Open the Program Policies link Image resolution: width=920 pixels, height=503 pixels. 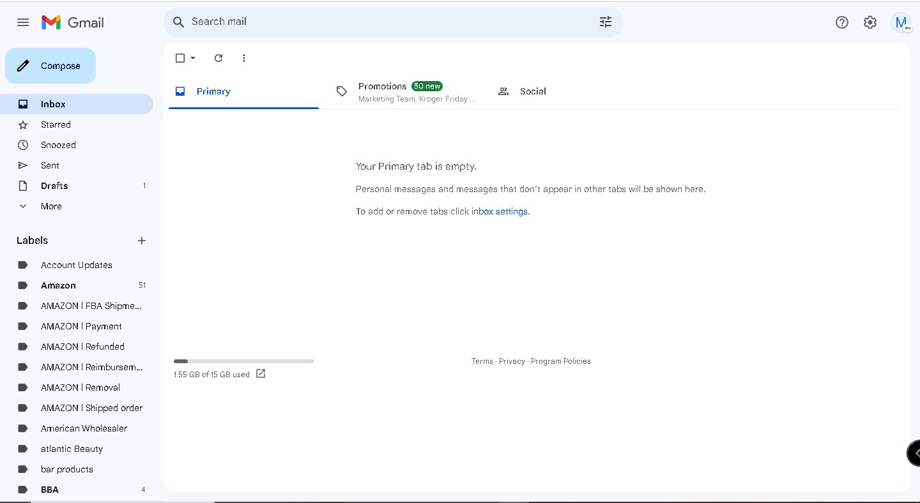pyautogui.click(x=560, y=361)
